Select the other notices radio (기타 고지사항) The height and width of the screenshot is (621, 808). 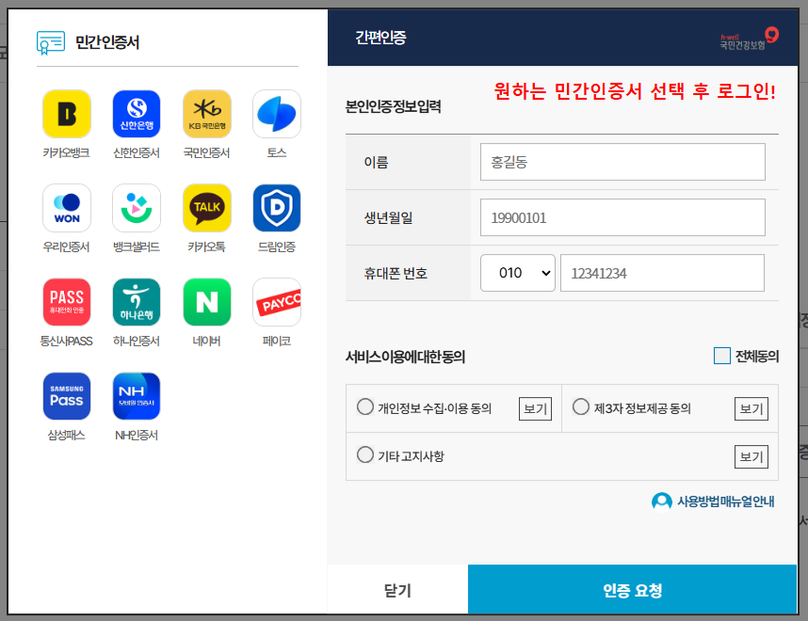(x=365, y=454)
